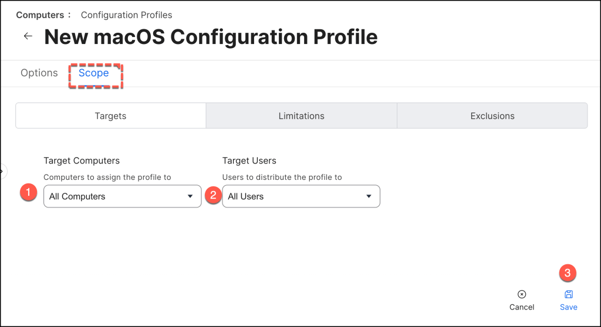
Task: Select the highlighted Scope tab
Action: point(94,73)
